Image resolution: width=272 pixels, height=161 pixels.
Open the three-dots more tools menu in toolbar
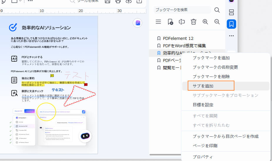30,1
